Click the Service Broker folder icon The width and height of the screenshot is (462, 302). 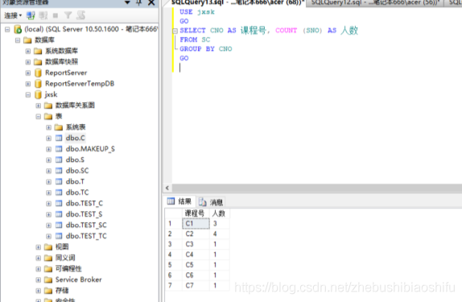pos(48,279)
